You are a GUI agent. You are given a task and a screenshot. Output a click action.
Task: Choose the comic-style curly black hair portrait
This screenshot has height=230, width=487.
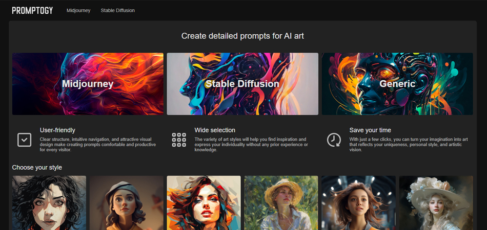tap(49, 203)
